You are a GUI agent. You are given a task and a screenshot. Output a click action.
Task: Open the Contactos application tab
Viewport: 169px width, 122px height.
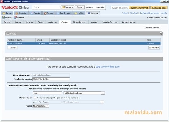pos(21,13)
